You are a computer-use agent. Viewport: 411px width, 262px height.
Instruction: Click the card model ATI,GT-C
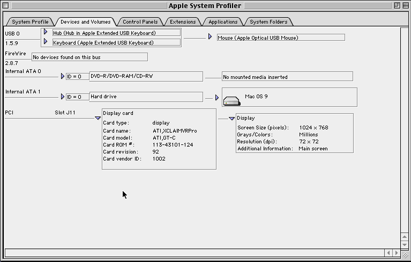click(164, 138)
